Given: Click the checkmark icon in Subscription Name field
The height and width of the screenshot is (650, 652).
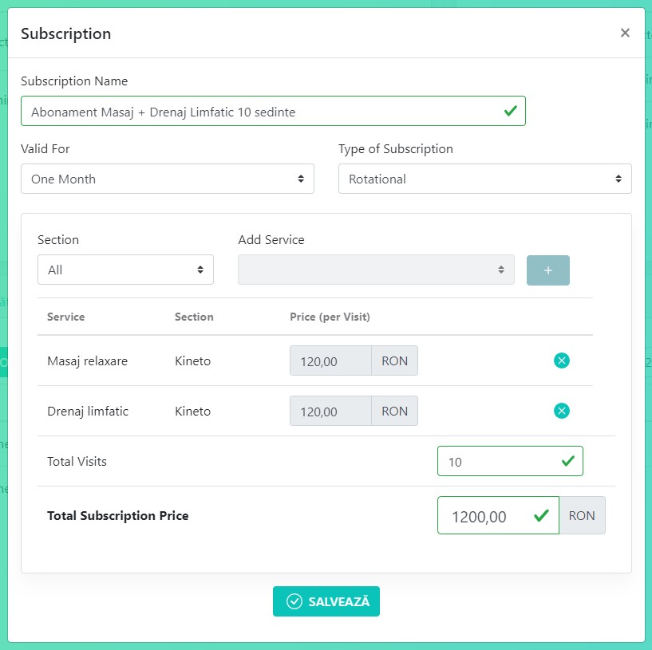Looking at the screenshot, I should [511, 112].
